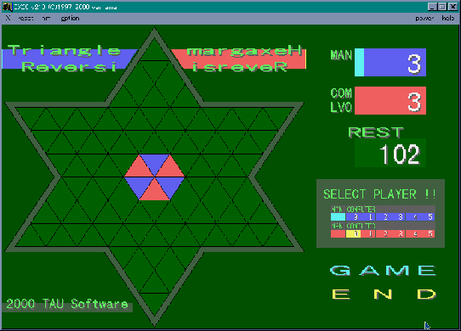Image resolution: width=461 pixels, height=331 pixels.
Task: Open the help menu
Action: (447, 18)
